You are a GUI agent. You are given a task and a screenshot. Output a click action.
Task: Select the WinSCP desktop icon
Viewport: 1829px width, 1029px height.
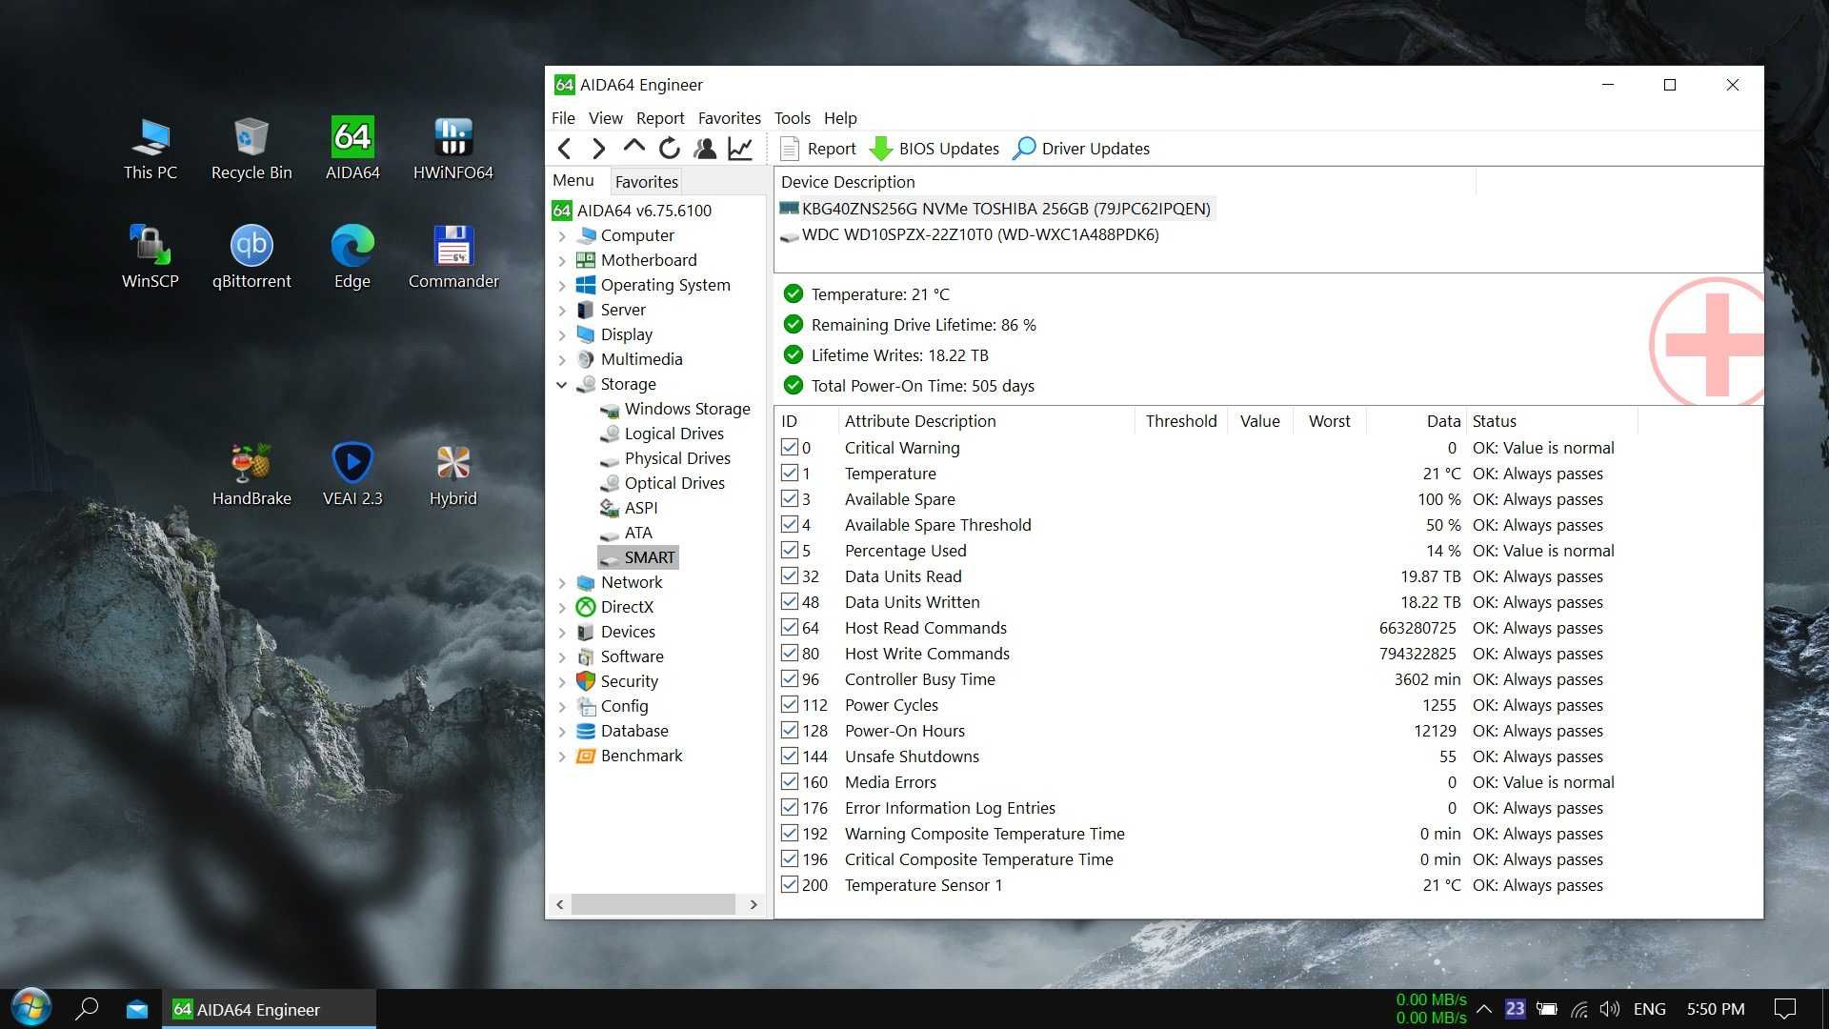151,257
